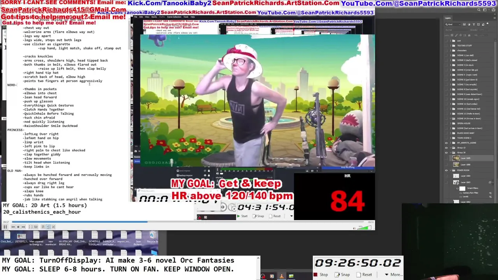This screenshot has width=498, height=280.
Task: Select SCHEDULE TODOS desktop file
Action: (x=95, y=238)
